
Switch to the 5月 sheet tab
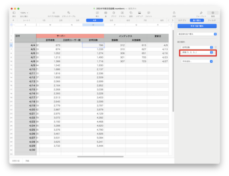coord(111,20)
